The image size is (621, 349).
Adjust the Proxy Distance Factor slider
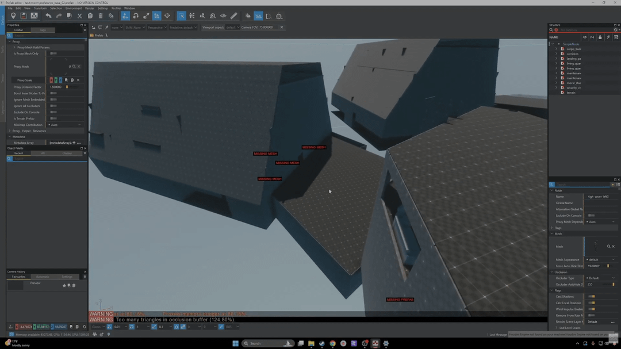coord(67,87)
